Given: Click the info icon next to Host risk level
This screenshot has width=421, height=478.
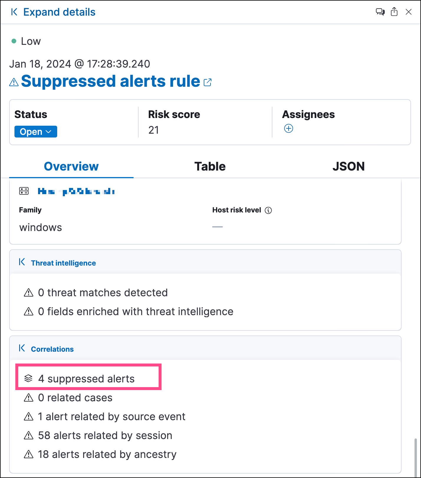Looking at the screenshot, I should pyautogui.click(x=268, y=210).
